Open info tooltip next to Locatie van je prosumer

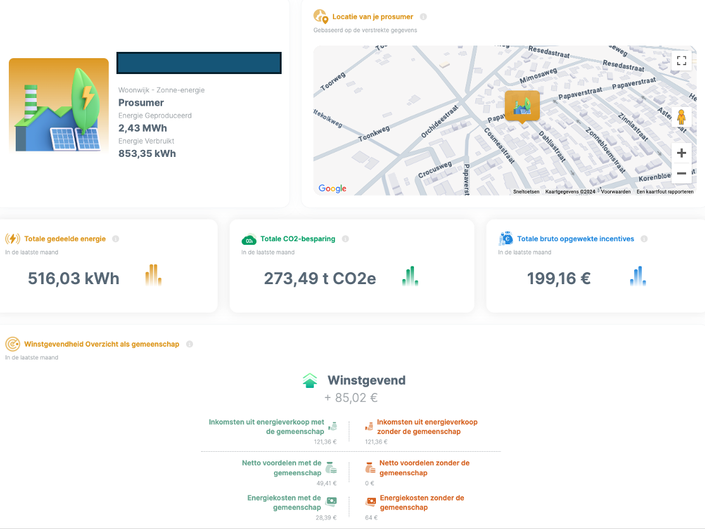pyautogui.click(x=423, y=17)
